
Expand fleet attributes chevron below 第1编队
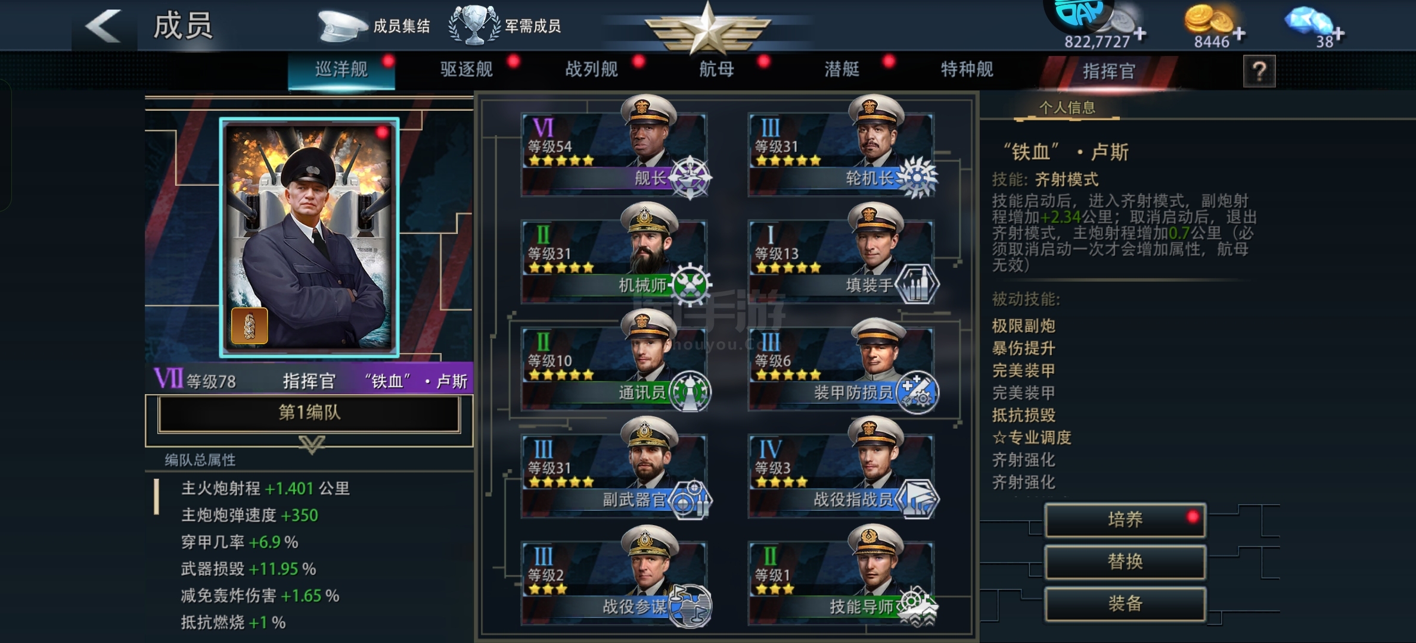[x=312, y=444]
